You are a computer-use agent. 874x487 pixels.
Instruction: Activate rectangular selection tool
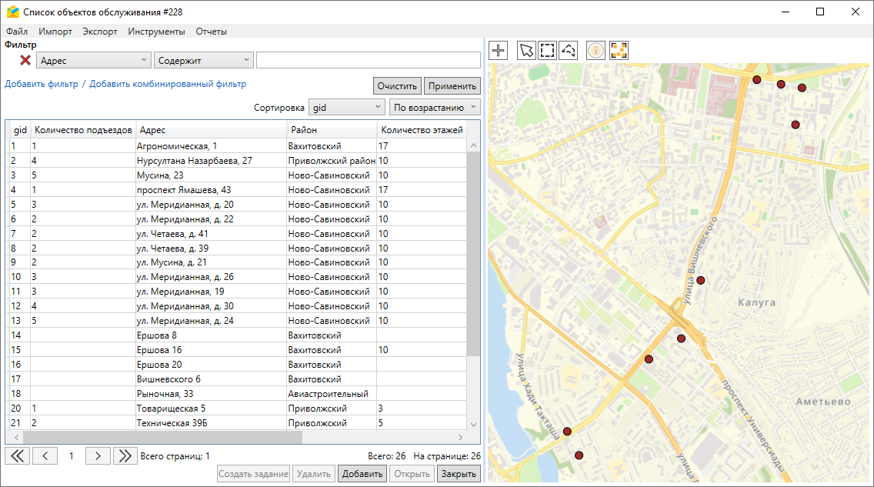click(547, 51)
